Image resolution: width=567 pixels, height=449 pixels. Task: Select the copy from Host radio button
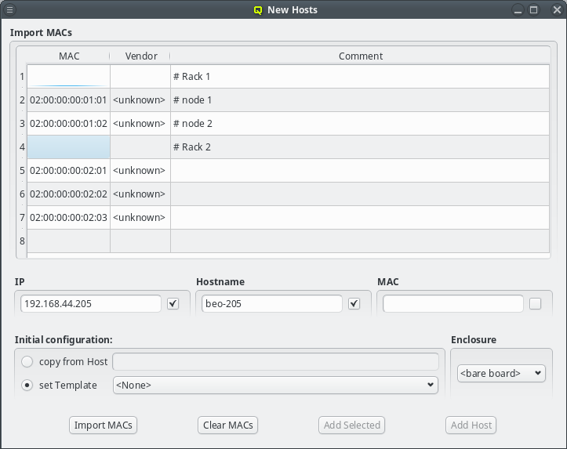(x=27, y=361)
